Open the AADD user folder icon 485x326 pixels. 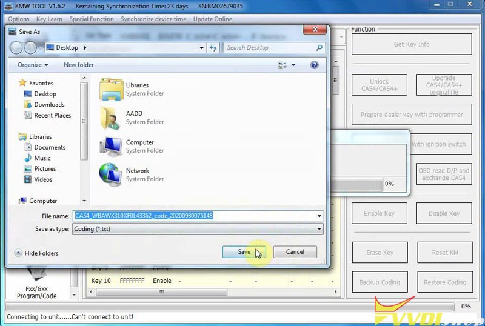(x=110, y=118)
